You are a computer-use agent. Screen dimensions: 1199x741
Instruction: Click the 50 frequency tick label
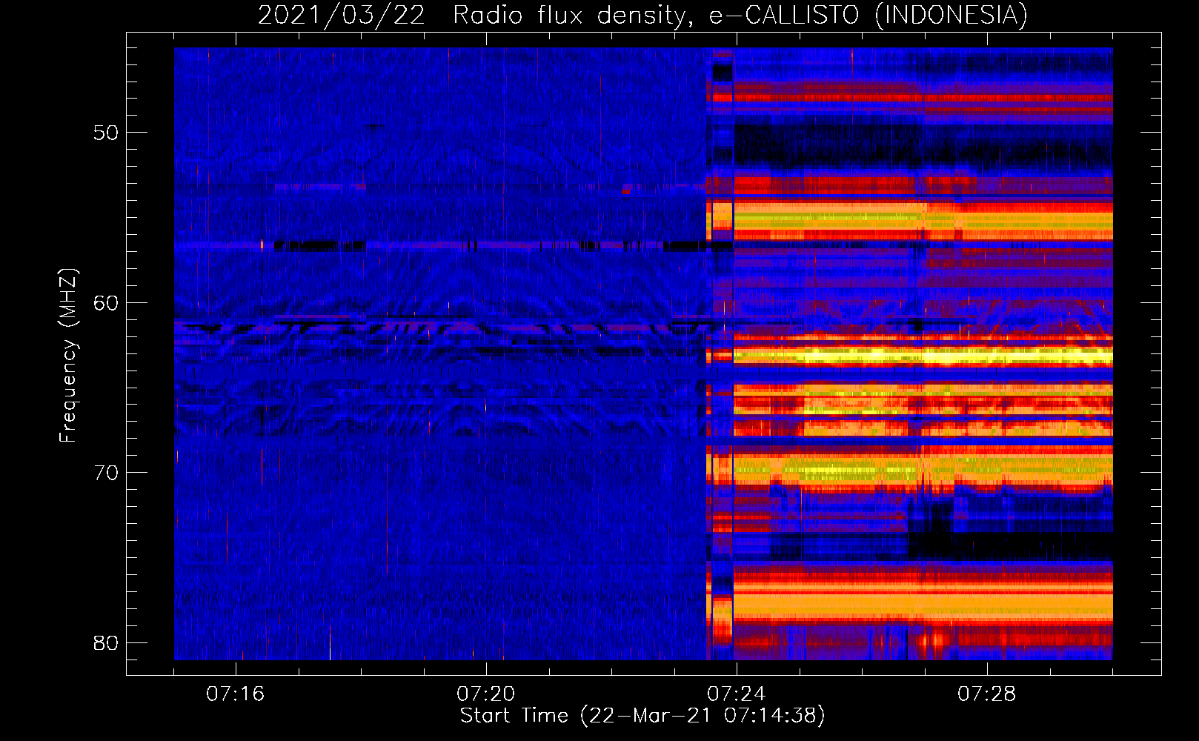[x=107, y=133]
